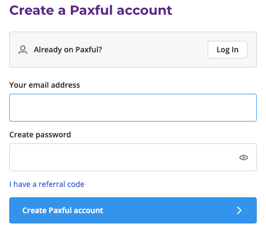Click the user silhouette icon
Image resolution: width=266 pixels, height=230 pixels.
point(23,50)
